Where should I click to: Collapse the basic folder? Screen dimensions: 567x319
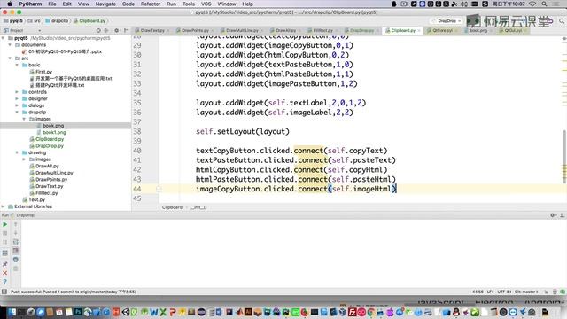pyautogui.click(x=17, y=65)
